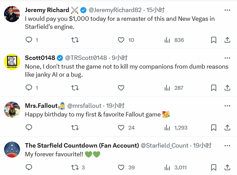Open more options on Jeremy Richard's tweet
Image resolution: width=237 pixels, height=175 pixels.
click(x=227, y=10)
